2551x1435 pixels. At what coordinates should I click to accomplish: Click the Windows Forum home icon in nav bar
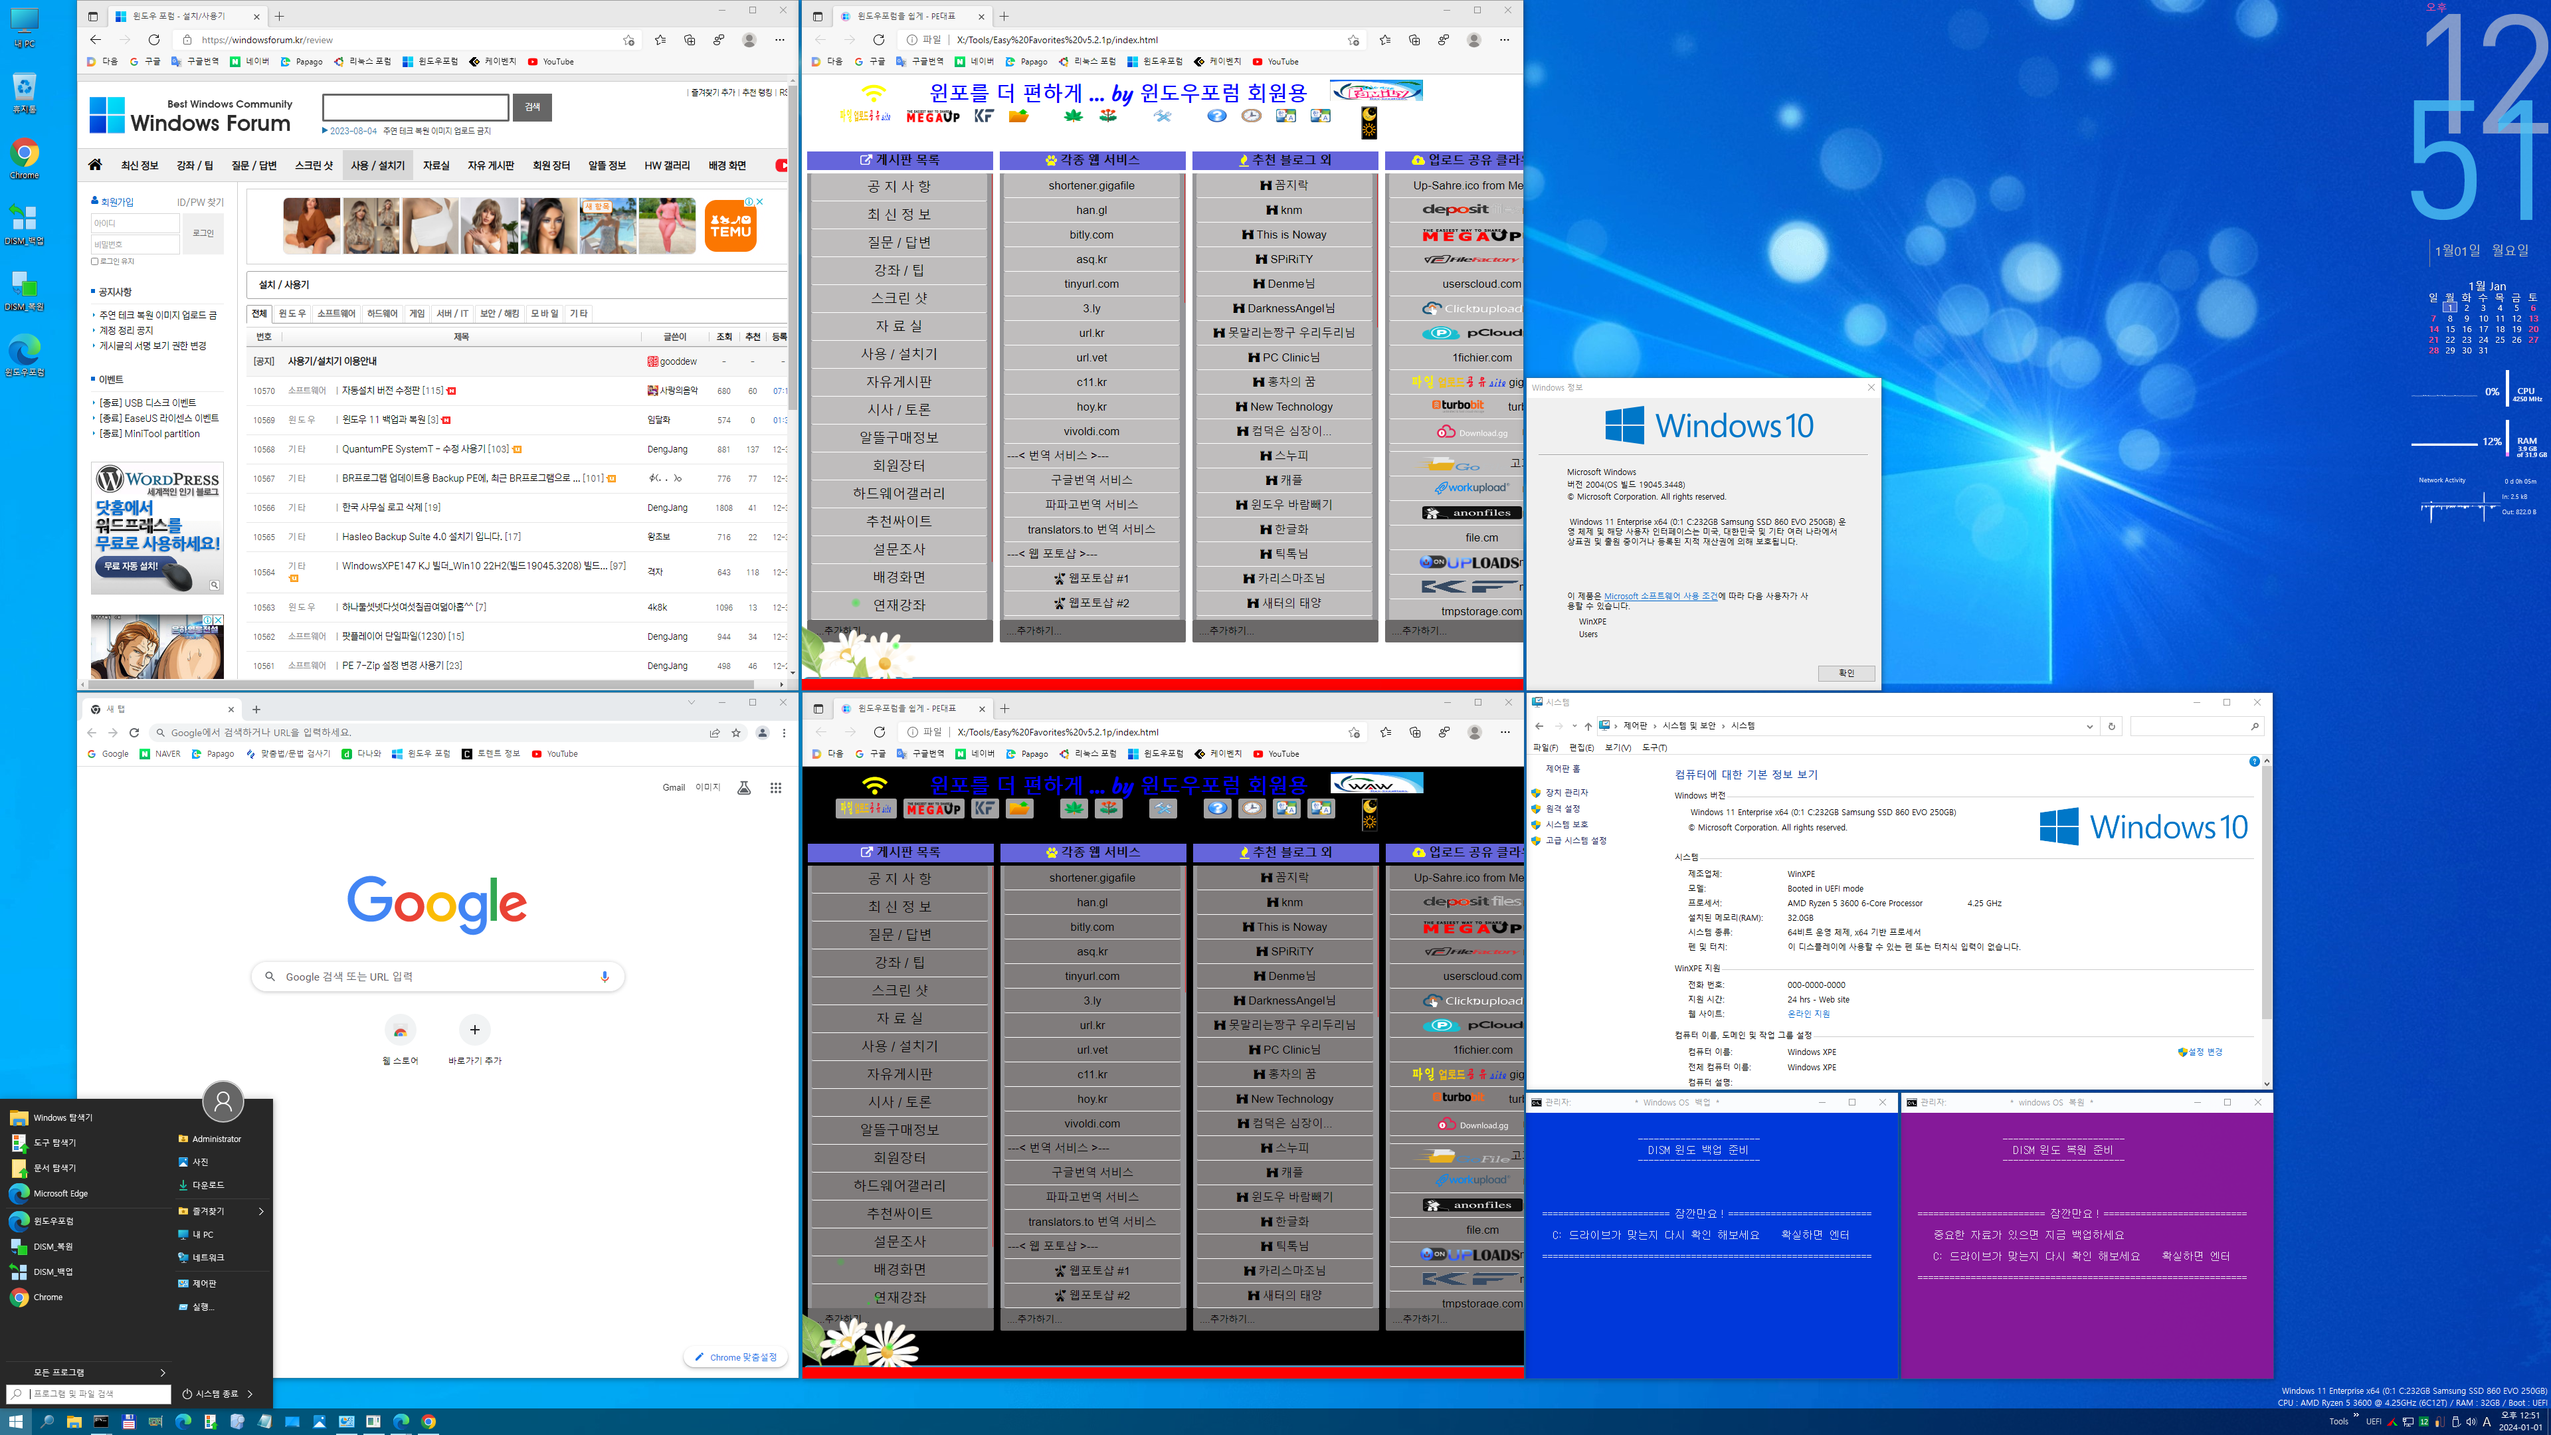click(x=95, y=164)
